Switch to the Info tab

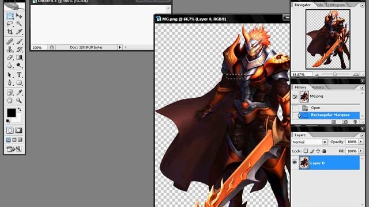(x=319, y=5)
